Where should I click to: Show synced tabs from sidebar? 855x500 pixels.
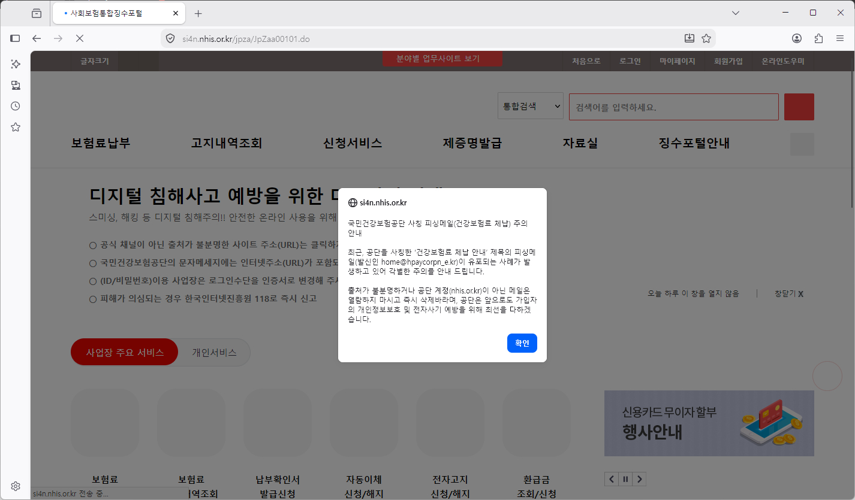[x=16, y=85]
